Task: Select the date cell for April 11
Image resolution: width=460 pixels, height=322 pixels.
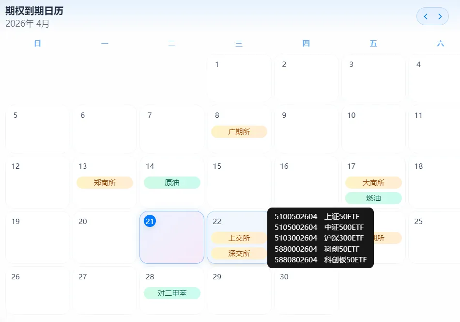Action: (434, 129)
